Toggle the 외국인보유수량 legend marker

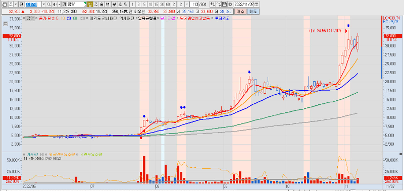(x=45, y=155)
